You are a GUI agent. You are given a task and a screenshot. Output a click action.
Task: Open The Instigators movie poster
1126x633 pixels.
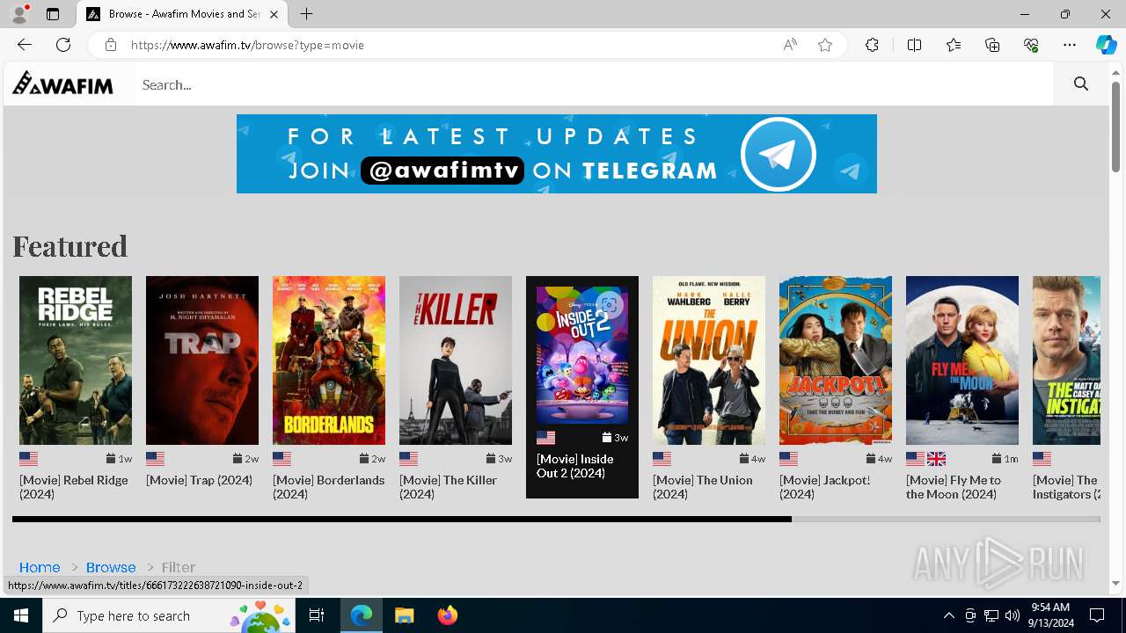coord(1066,360)
